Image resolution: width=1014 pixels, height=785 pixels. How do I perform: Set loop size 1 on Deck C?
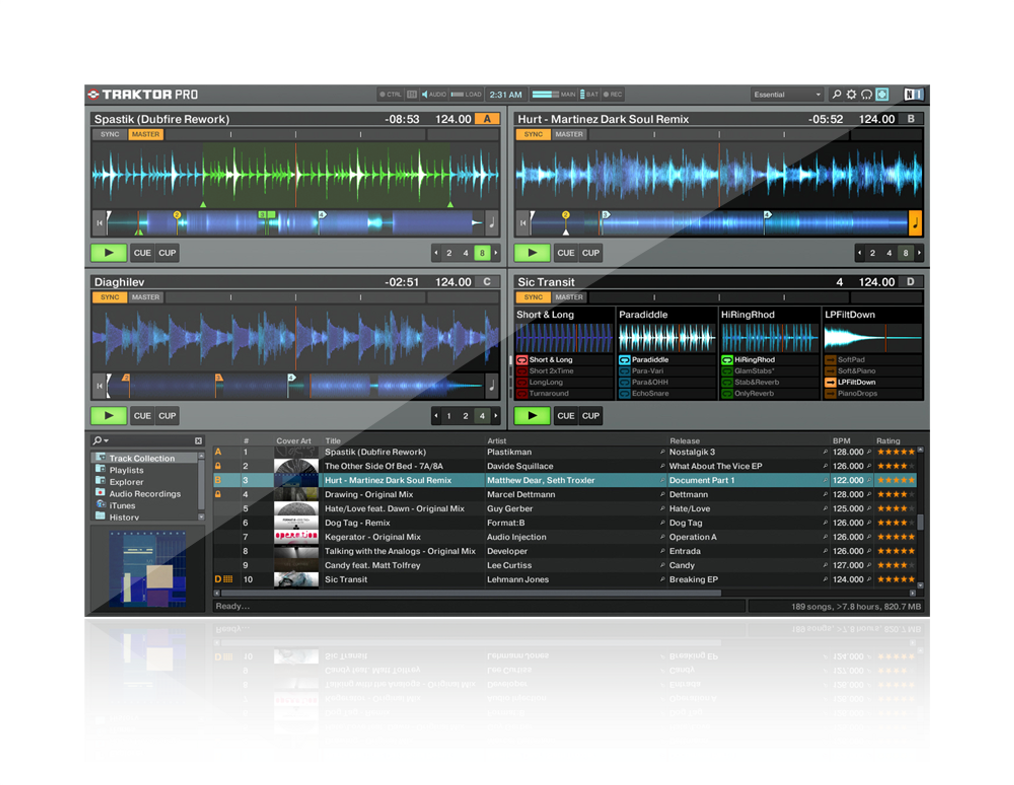coord(449,416)
